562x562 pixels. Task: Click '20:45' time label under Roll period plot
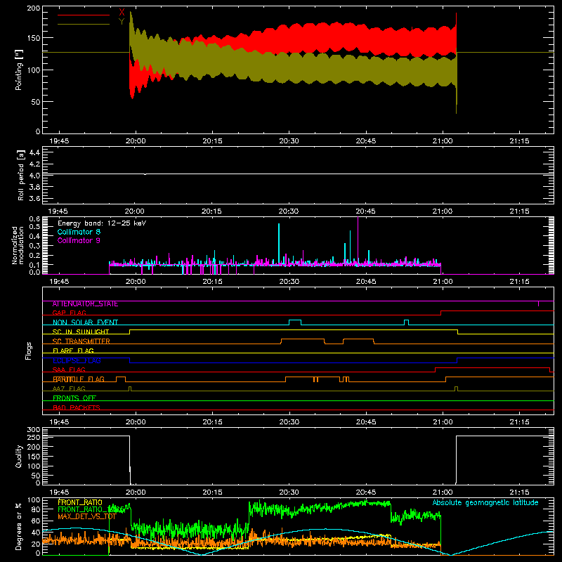pyautogui.click(x=365, y=211)
